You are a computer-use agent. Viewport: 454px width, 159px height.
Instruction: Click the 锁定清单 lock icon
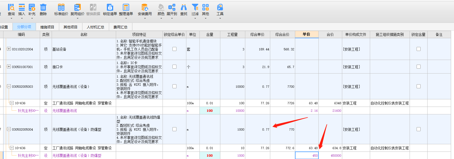coord(110,7)
